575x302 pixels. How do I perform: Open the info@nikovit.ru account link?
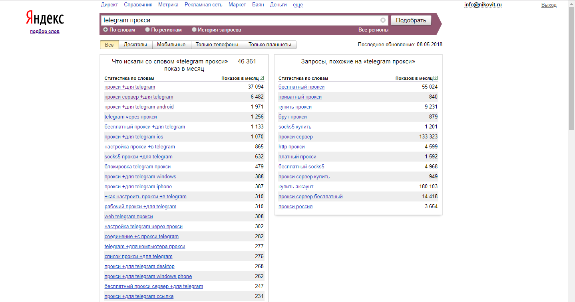(483, 5)
